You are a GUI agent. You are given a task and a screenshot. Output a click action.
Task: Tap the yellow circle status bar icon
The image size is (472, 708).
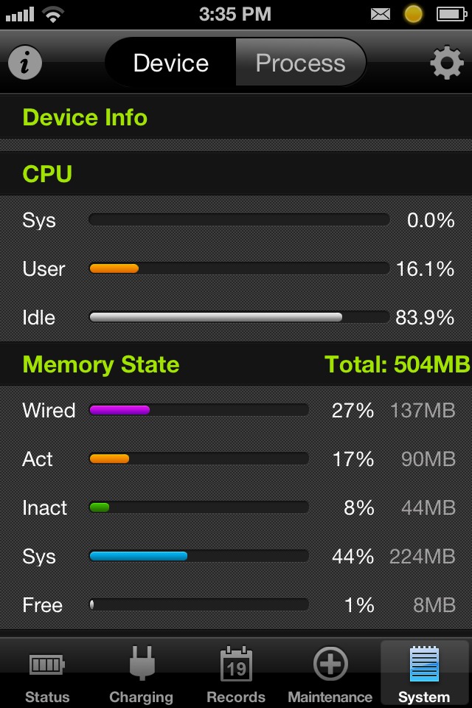(414, 14)
